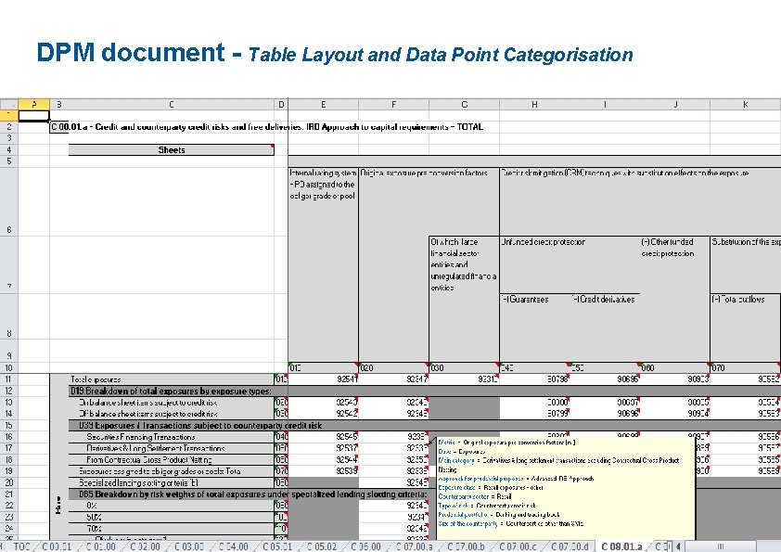Select row 4 header
This screenshot has width=781, height=552.
(9, 149)
